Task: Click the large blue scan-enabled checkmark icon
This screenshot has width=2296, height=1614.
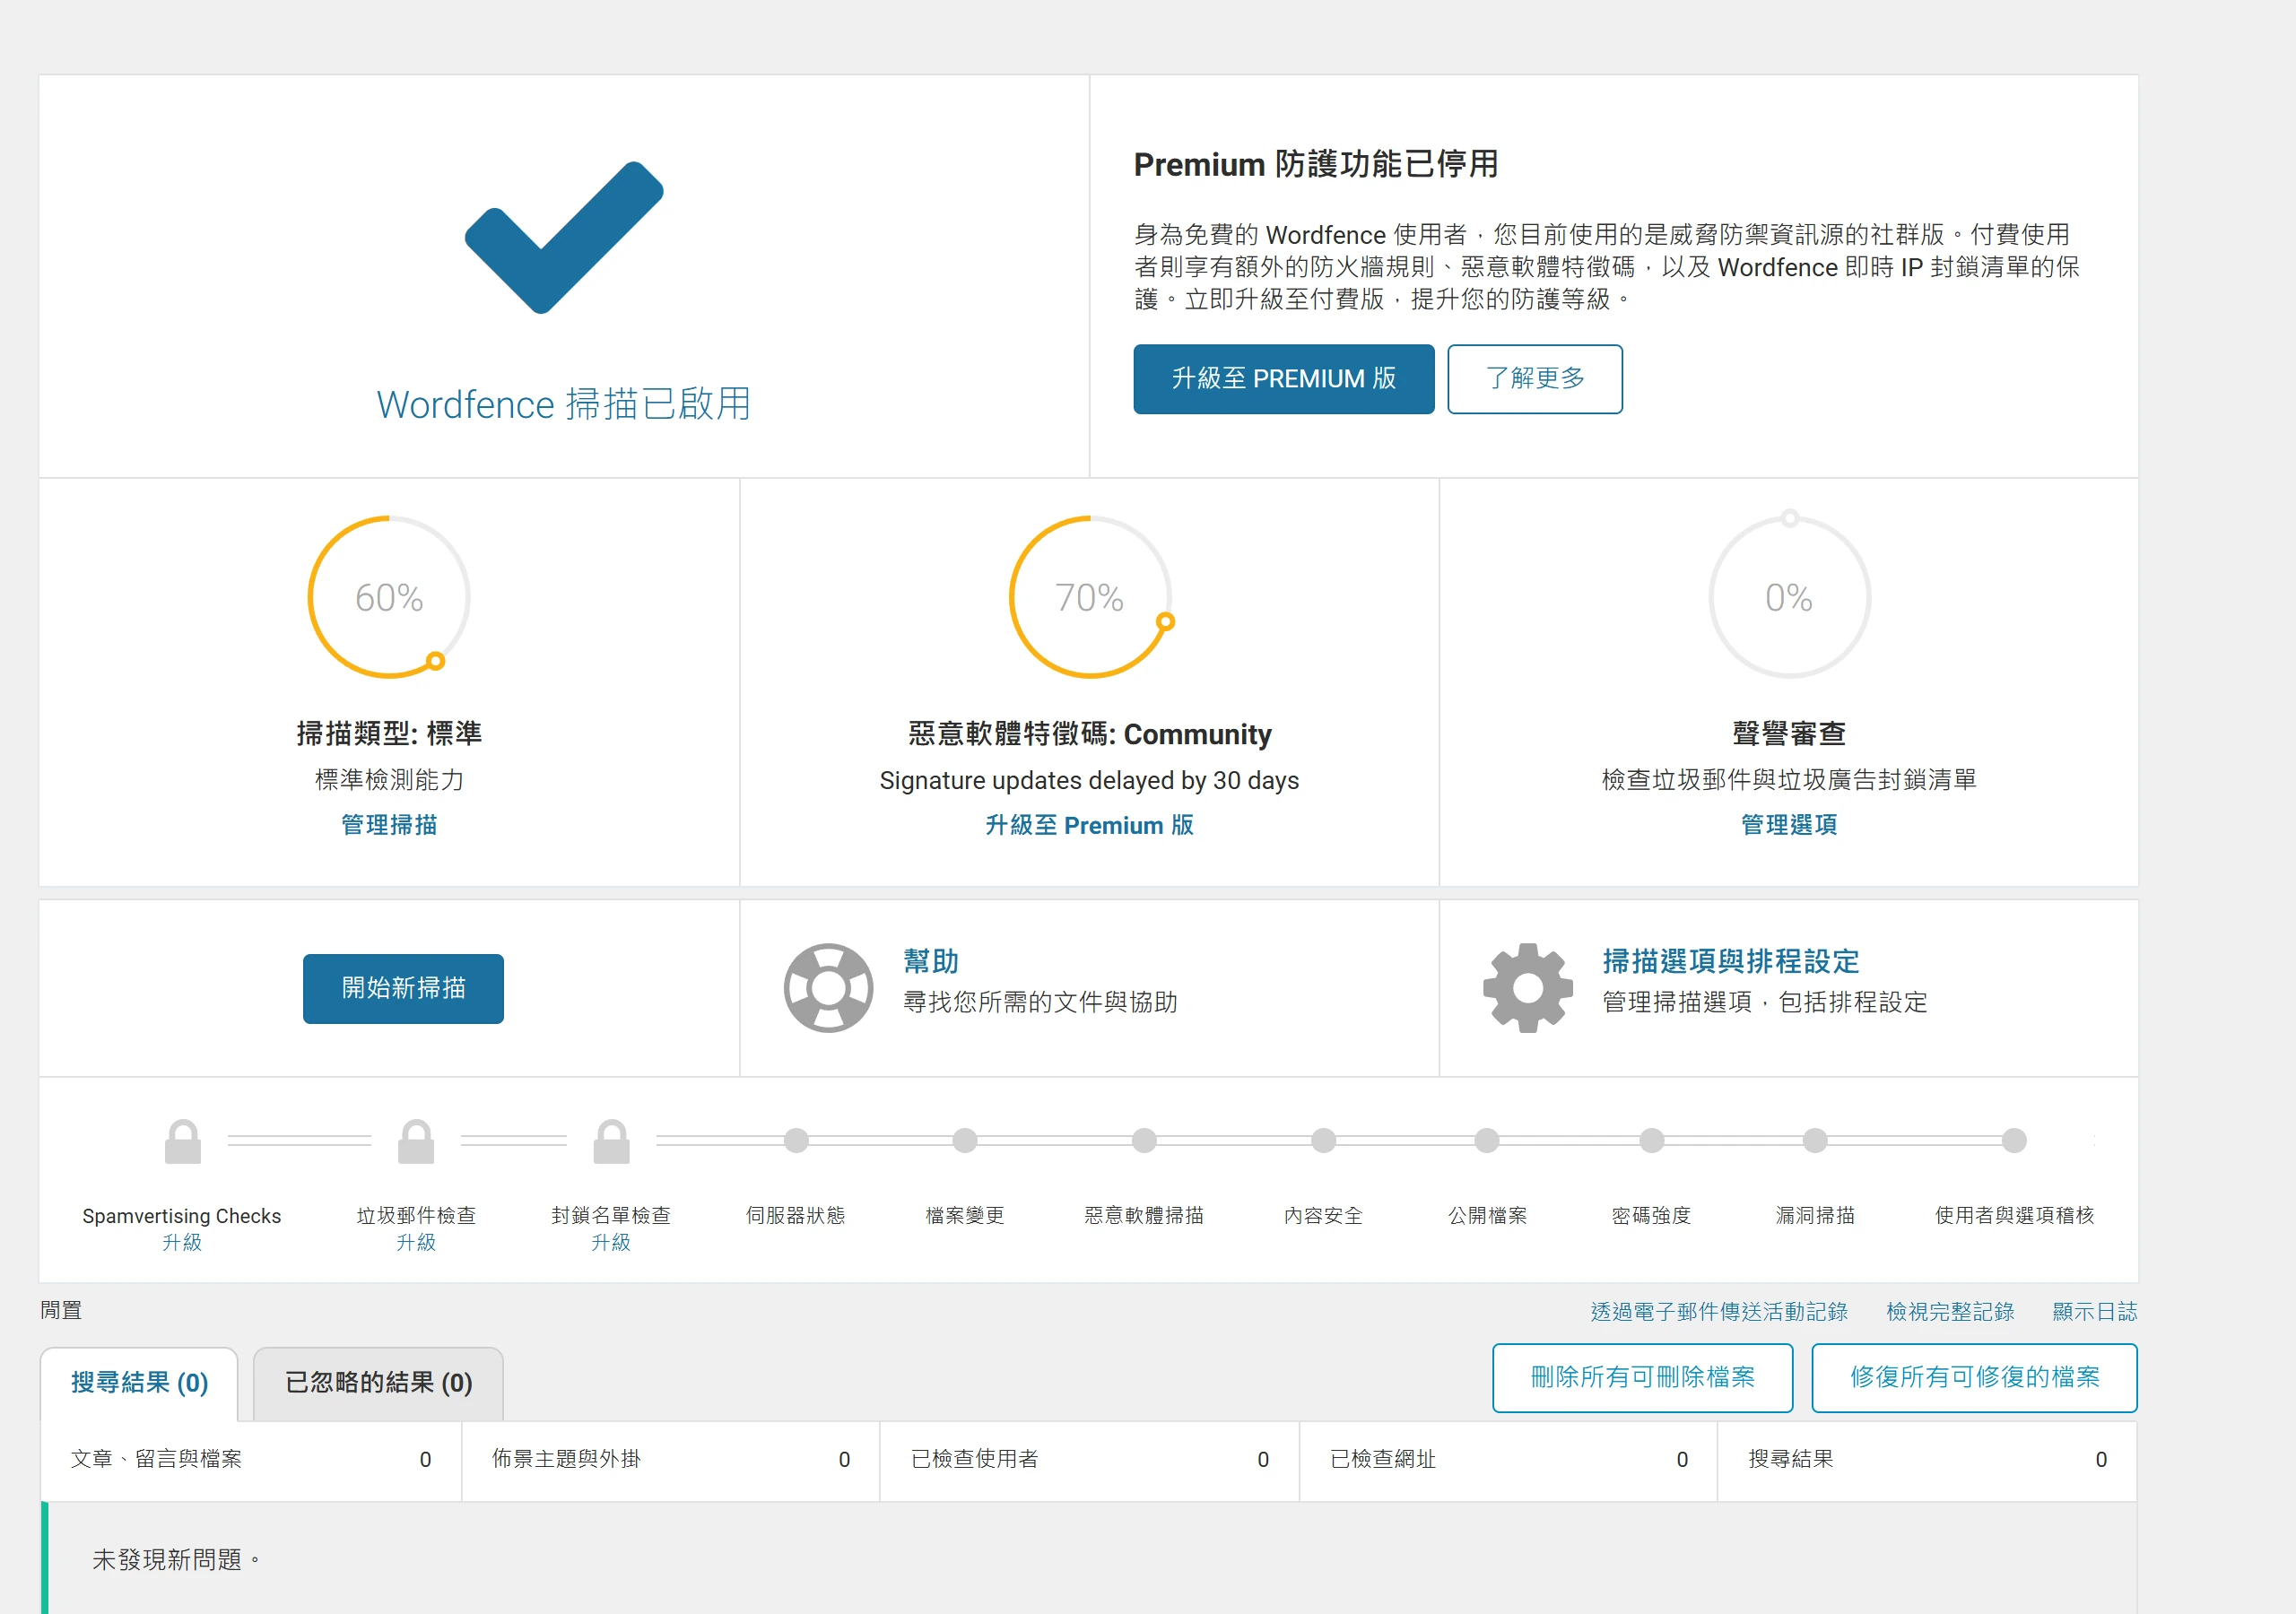Action: pyautogui.click(x=564, y=237)
